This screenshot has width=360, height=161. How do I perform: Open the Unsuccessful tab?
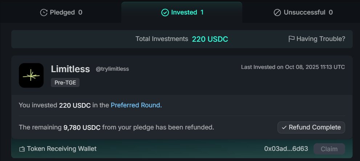pos(304,12)
